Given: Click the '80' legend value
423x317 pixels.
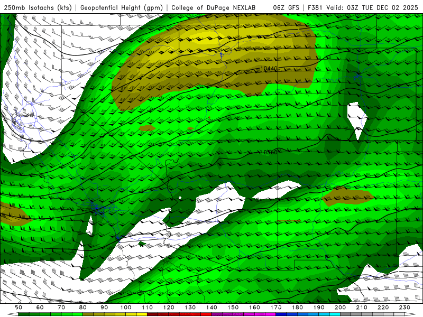Looking at the screenshot, I should click(82, 307).
